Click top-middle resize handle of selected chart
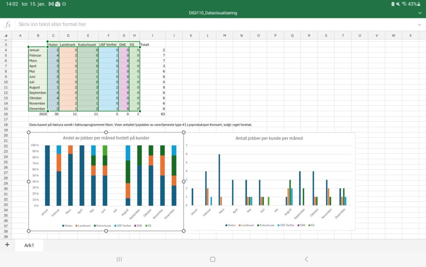Screen dimensions: 426x267 click(x=106, y=132)
